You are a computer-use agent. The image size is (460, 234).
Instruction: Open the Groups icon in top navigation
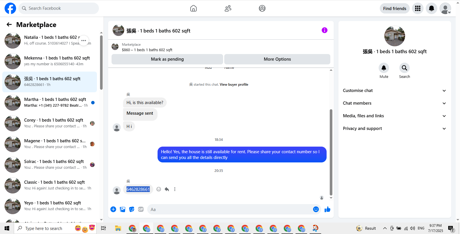262,8
